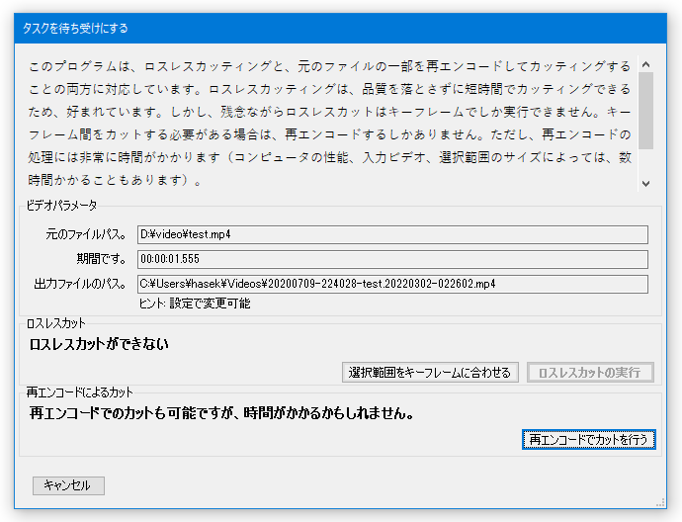Click the 再エンコードによるカット group label
The image size is (682, 522).
[x=79, y=392]
